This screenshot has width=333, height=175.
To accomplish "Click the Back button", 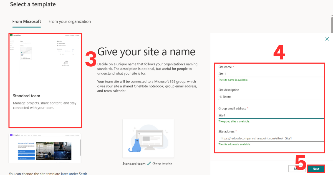I will coord(297,169).
